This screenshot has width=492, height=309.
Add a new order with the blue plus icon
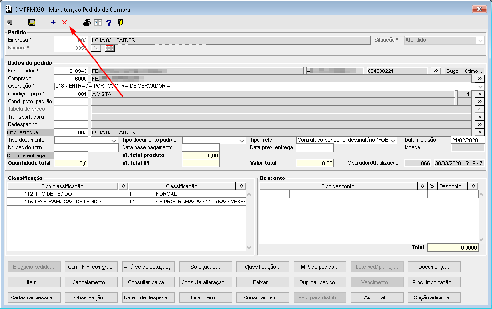pyautogui.click(x=53, y=22)
